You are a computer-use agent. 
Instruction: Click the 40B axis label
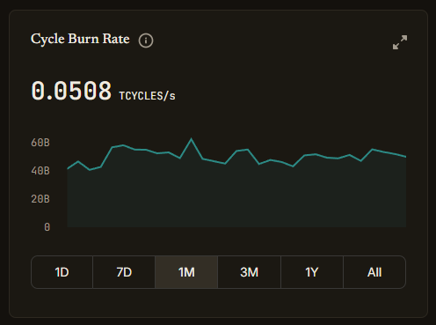click(x=40, y=171)
